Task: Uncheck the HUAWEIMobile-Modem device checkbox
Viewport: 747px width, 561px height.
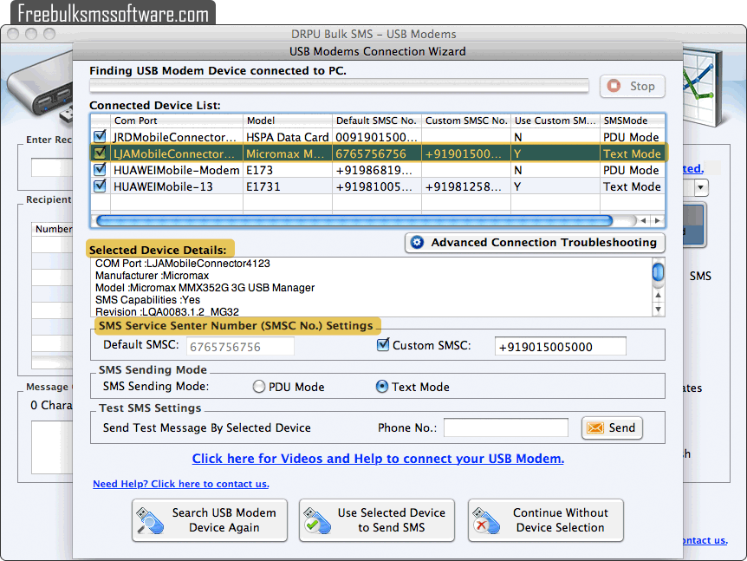Action: click(x=100, y=169)
